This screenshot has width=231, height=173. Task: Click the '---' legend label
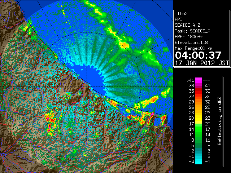(x=206, y=80)
